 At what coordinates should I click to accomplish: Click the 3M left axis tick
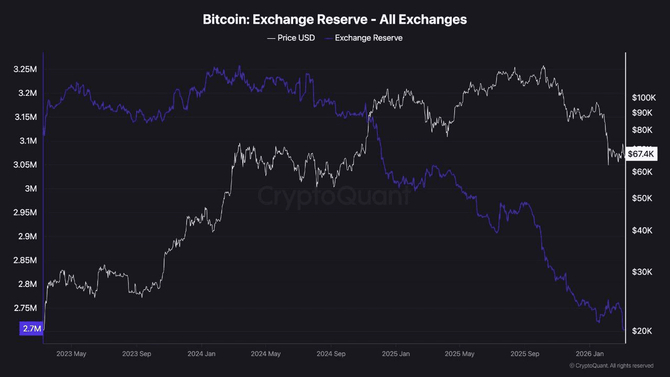click(x=31, y=188)
